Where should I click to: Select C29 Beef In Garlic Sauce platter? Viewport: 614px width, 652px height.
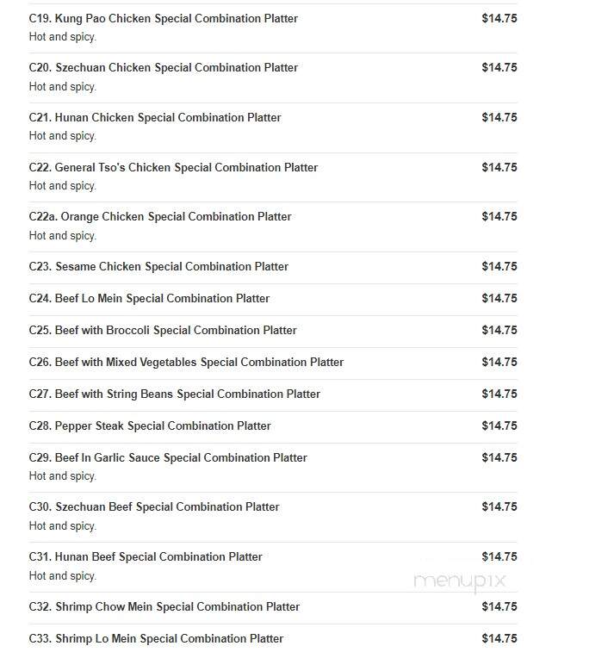pos(168,458)
